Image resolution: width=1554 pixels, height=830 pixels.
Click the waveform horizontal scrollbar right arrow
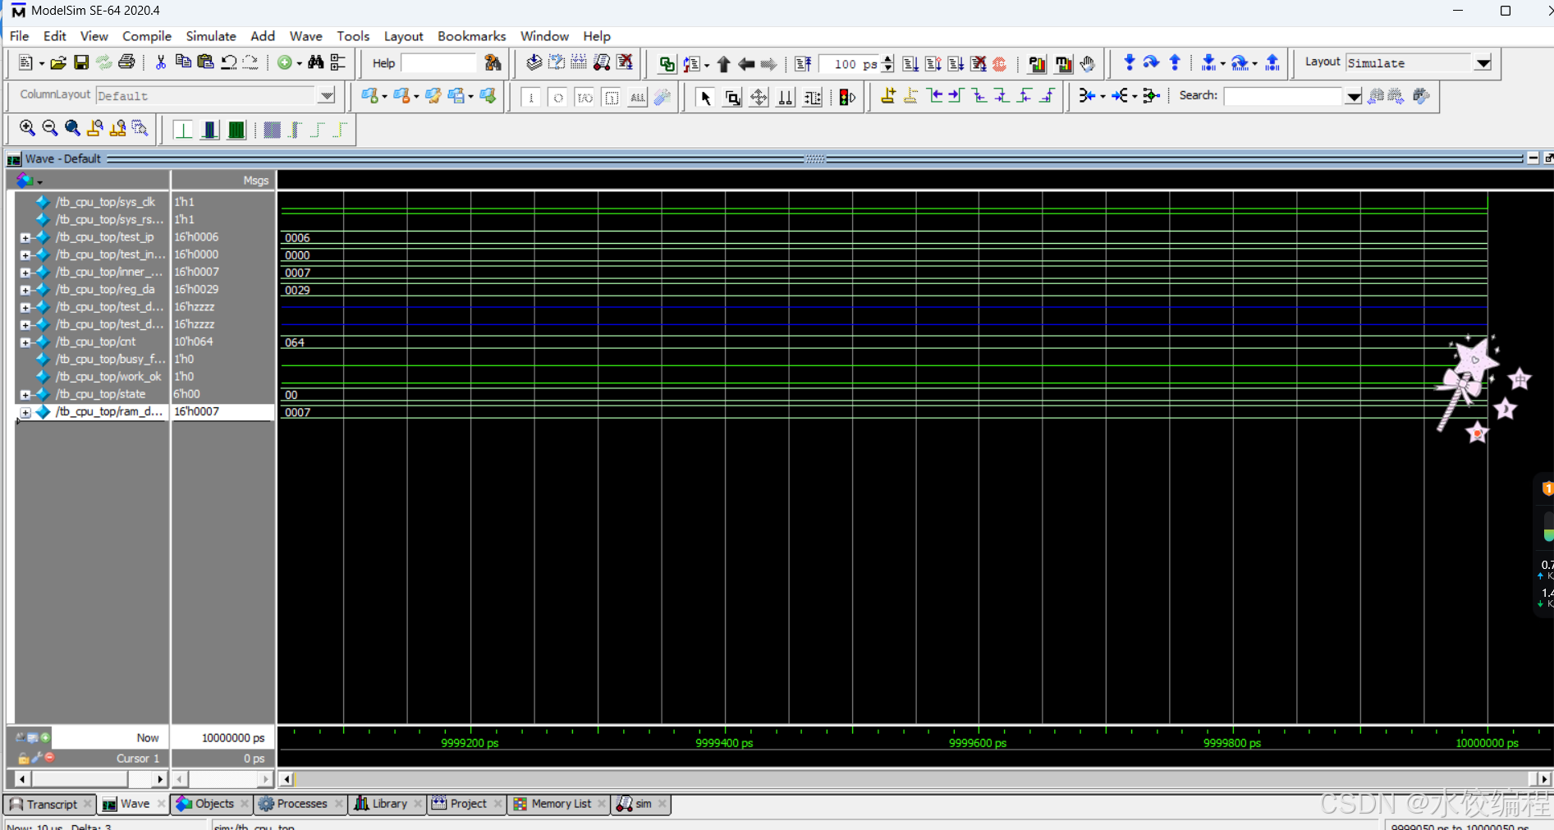pos(1544,779)
